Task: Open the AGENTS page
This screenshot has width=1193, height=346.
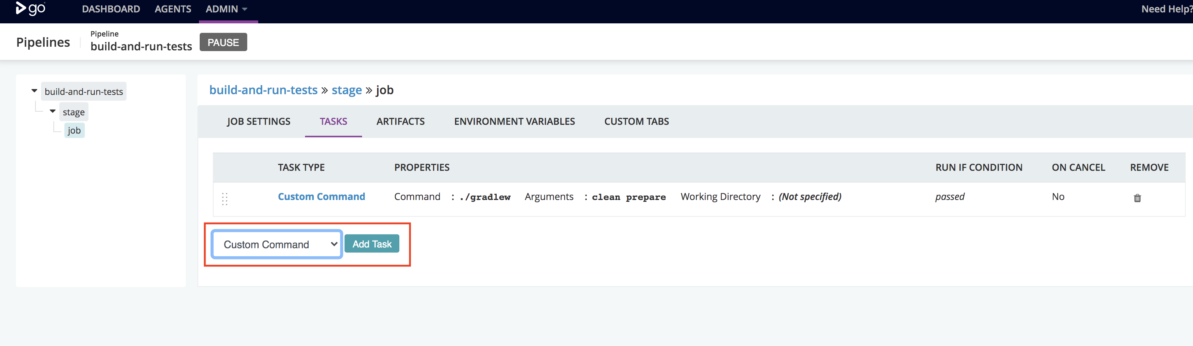Action: (173, 9)
